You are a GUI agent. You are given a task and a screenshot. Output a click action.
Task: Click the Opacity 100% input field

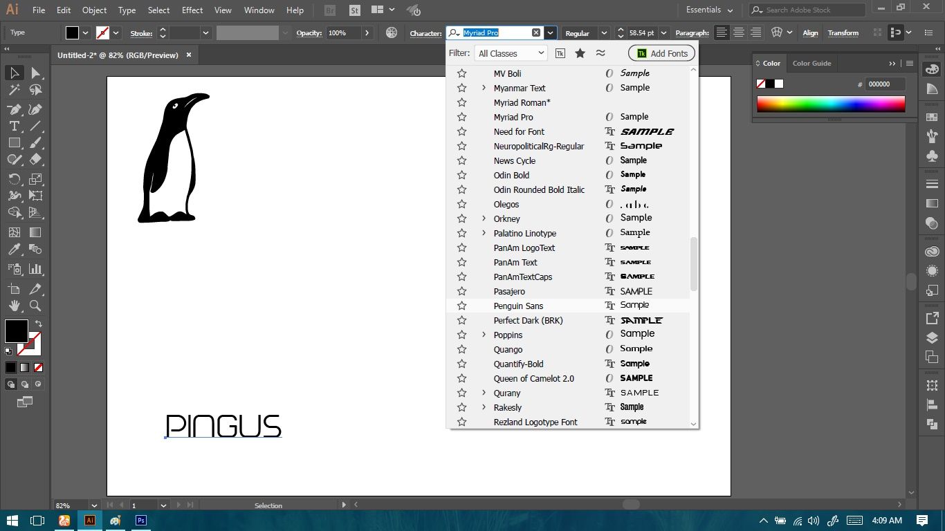point(343,32)
